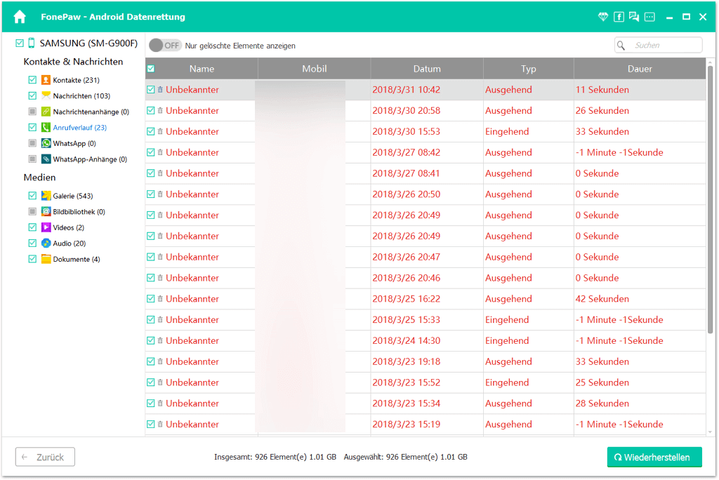
Task: Click trash icon on the 2018/3/23 15:52 row
Action: point(160,382)
